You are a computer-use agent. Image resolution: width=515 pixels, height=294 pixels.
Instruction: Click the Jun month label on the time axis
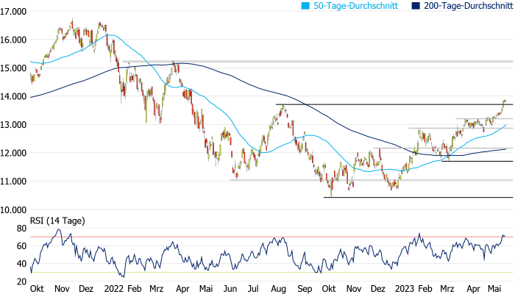230,290
